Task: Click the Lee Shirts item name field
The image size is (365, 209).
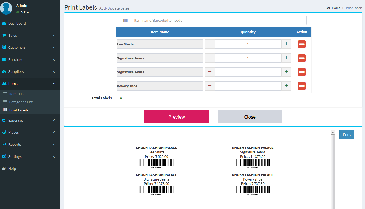Action: point(160,44)
